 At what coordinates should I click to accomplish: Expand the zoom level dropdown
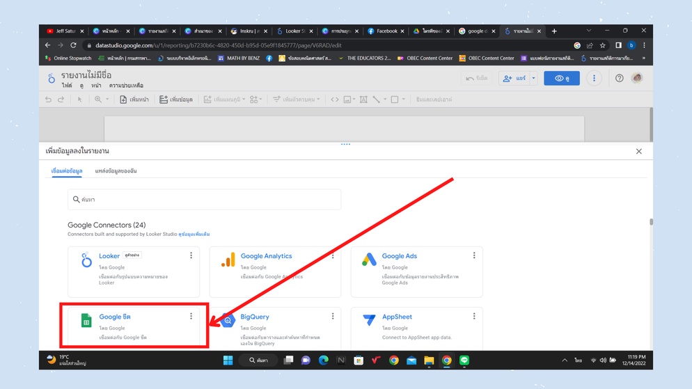(107, 100)
